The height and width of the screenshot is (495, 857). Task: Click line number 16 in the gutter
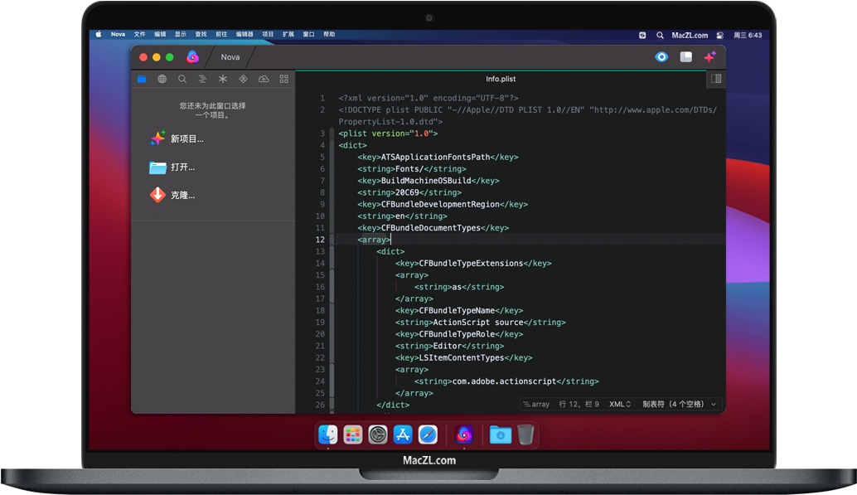pyautogui.click(x=320, y=287)
